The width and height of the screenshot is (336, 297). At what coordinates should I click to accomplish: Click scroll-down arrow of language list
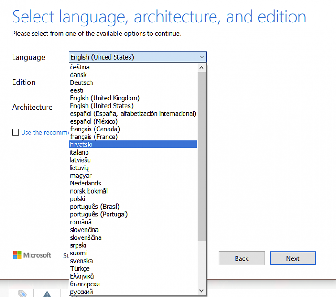[x=202, y=291]
